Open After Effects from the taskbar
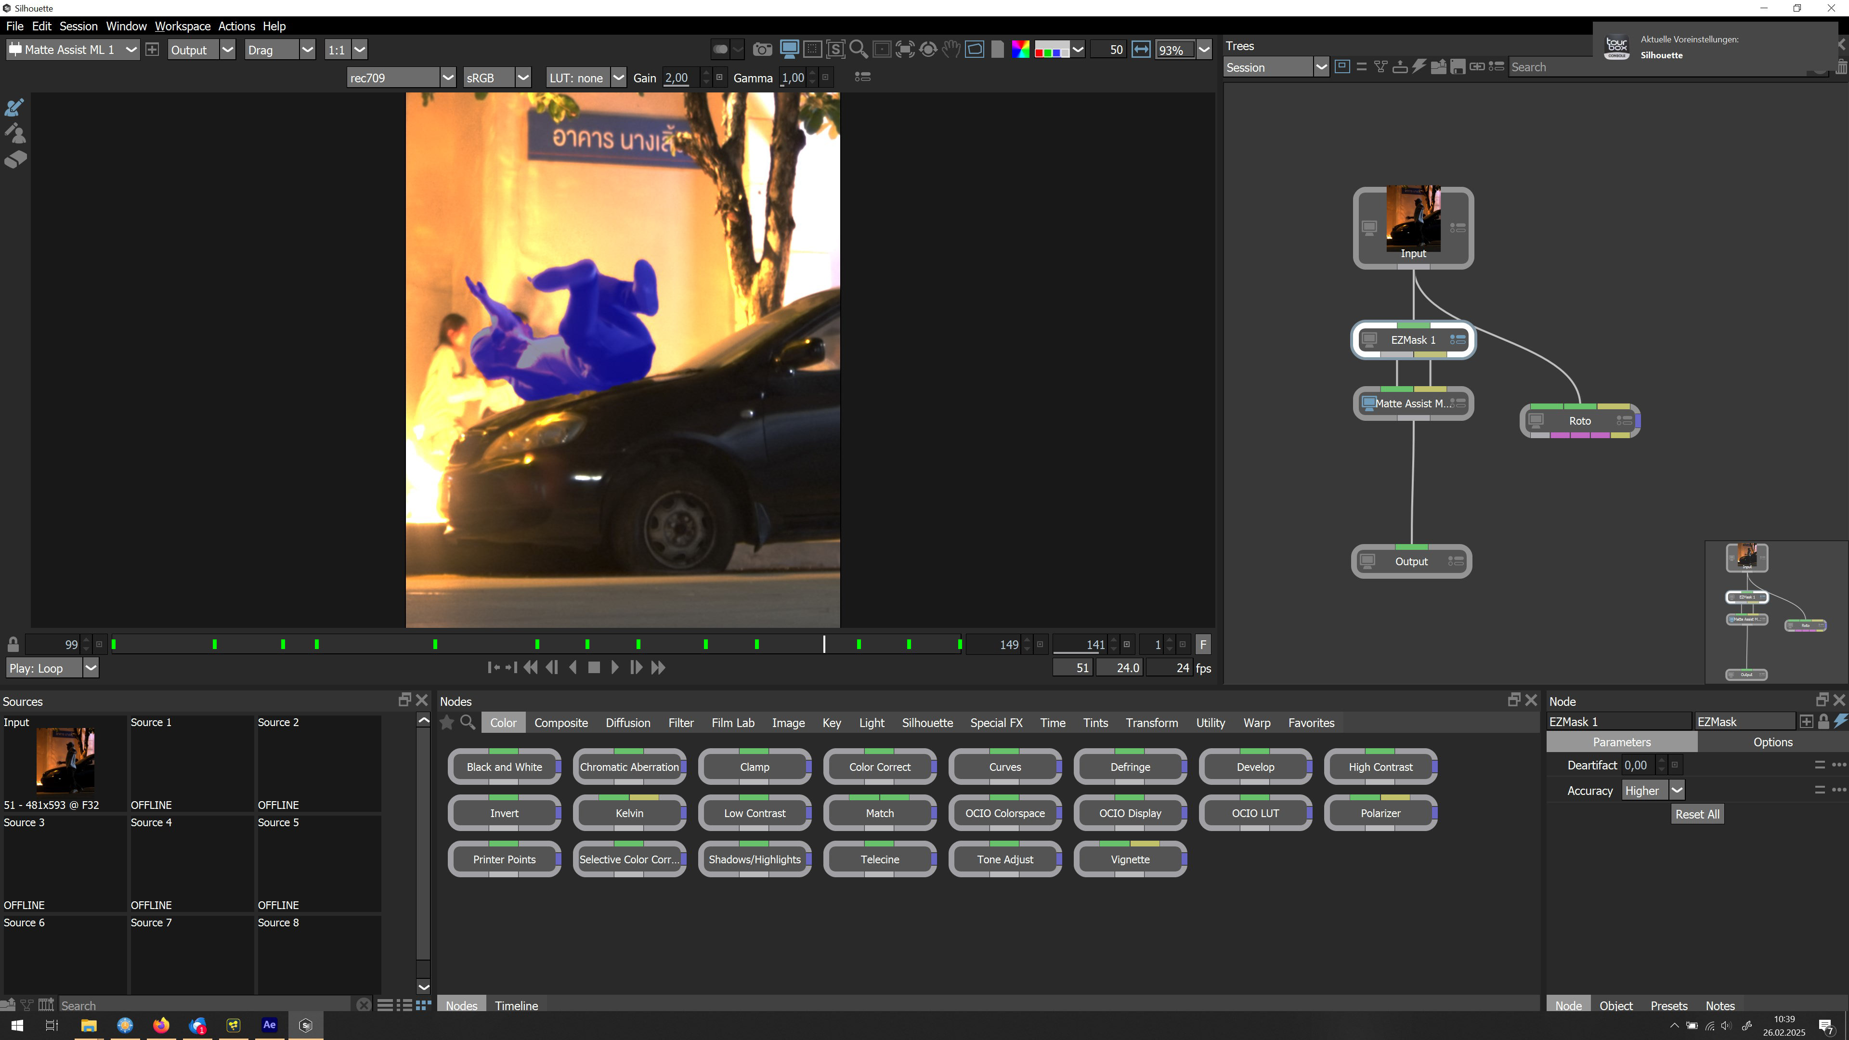The width and height of the screenshot is (1849, 1040). [x=269, y=1025]
